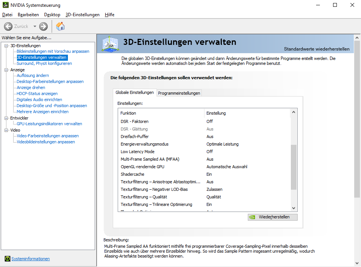Open Anzeige drehen
361x267 pixels.
click(x=31, y=87)
